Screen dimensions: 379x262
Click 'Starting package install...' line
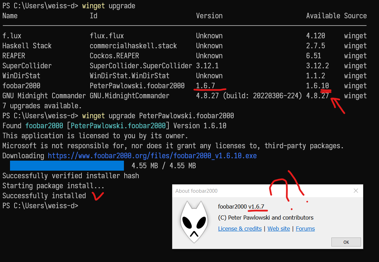54,186
